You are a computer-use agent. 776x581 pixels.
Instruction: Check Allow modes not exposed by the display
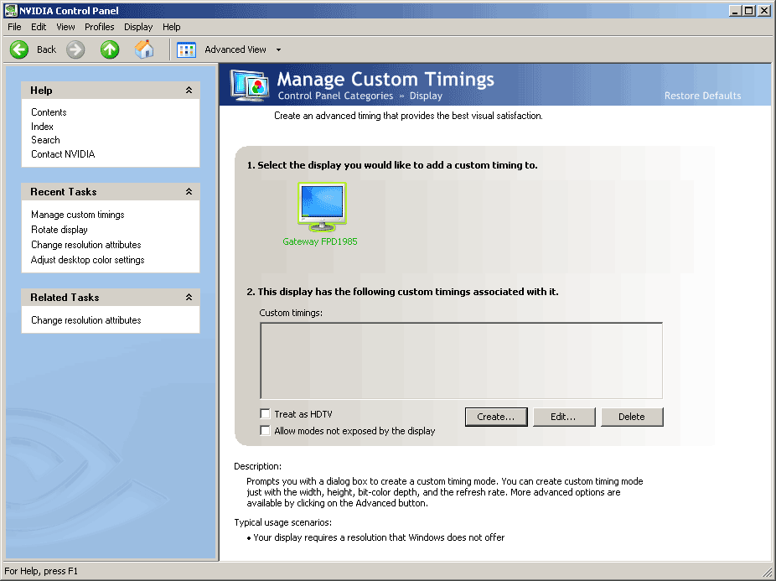click(266, 430)
